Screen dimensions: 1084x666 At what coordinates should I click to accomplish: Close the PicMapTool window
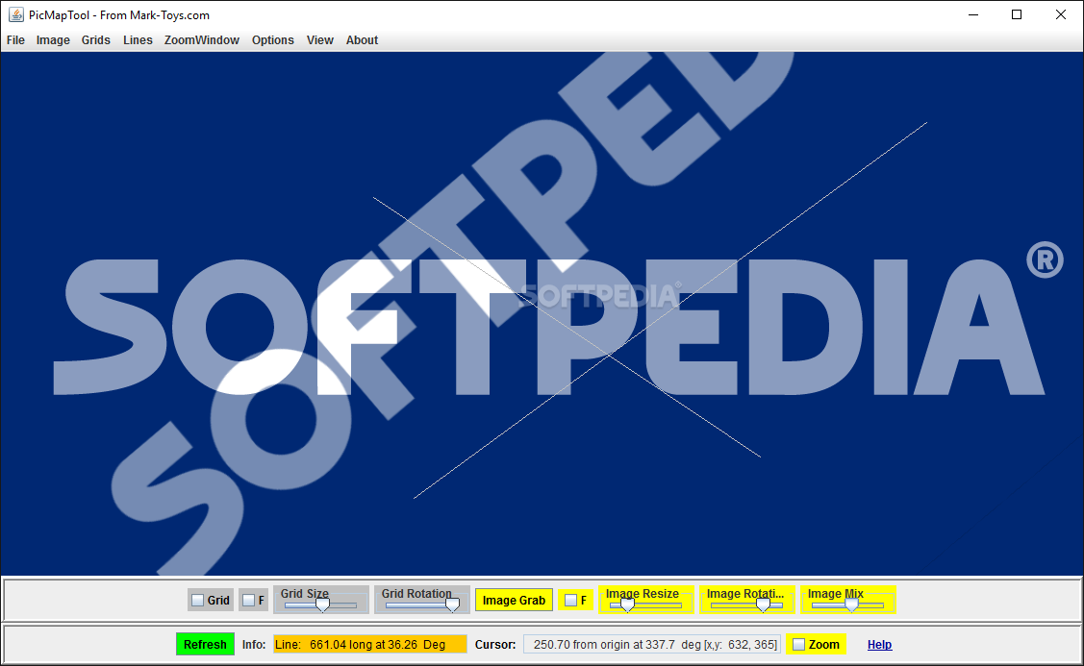point(1061,14)
